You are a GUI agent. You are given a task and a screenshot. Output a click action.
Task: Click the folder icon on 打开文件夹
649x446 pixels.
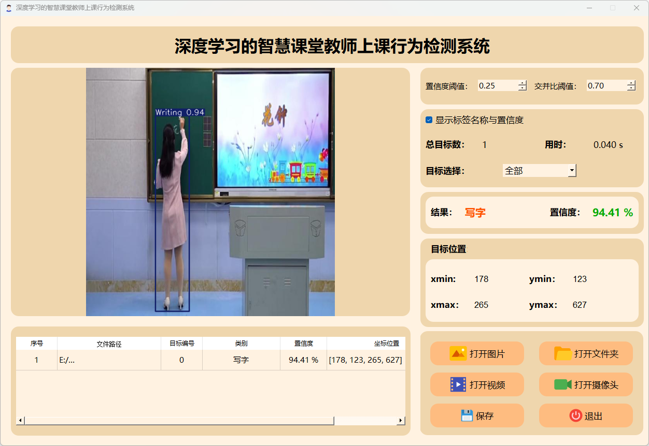click(x=562, y=353)
